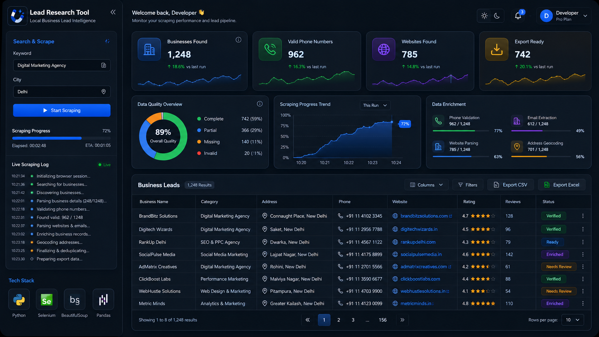The image size is (599, 337).
Task: Expand the Columns dropdown
Action: tap(426, 185)
